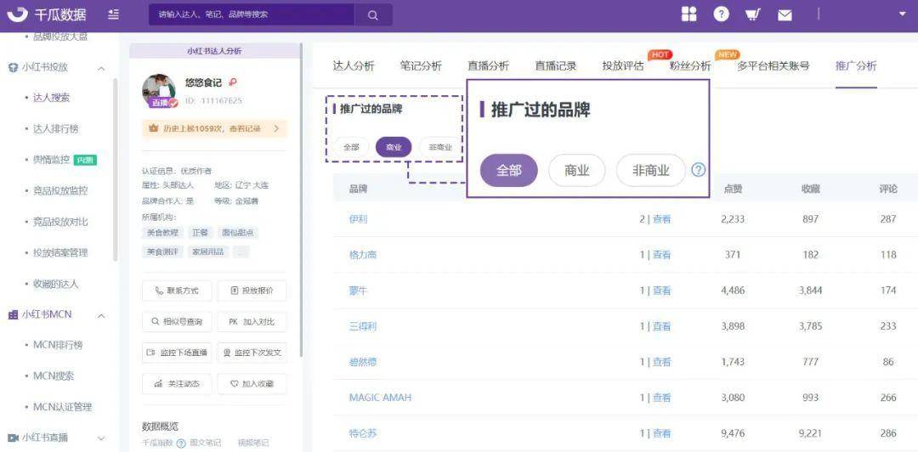918x452 pixels.
Task: Switch to the 推广分析 tab
Action: 856,65
